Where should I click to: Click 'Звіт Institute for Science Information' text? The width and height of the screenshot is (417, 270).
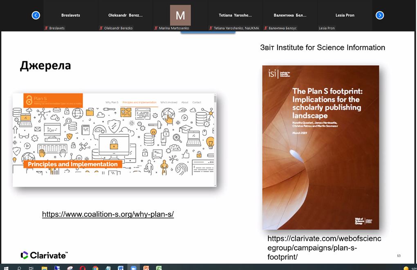pos(323,47)
